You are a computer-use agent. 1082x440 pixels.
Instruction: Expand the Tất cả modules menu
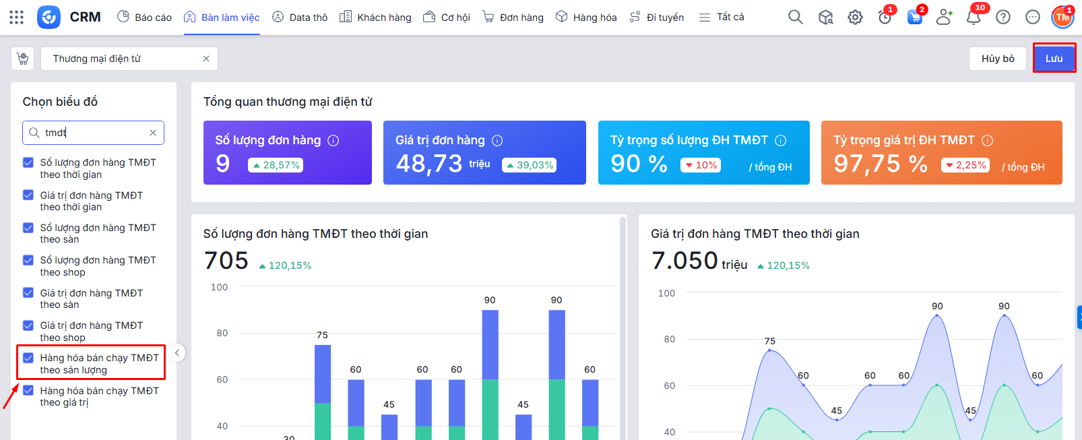pyautogui.click(x=722, y=18)
